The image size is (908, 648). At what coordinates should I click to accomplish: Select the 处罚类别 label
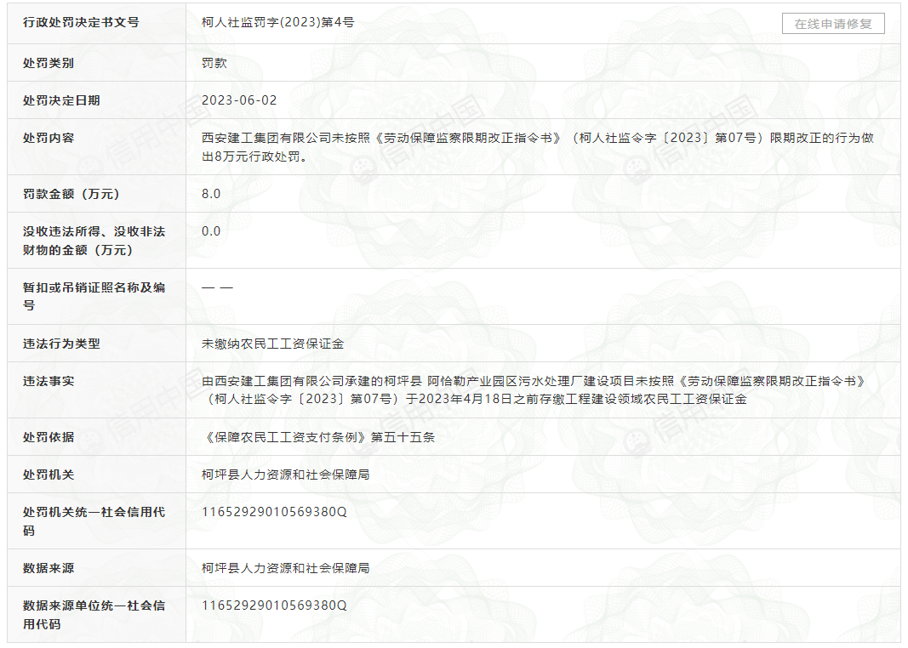point(49,62)
